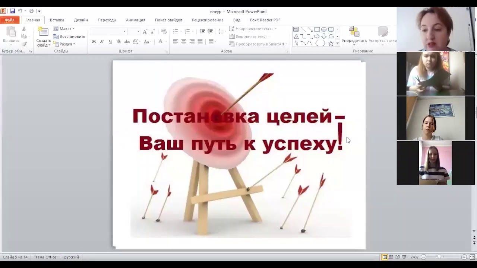
Task: Click the Clear Formatting icon
Action: point(164,32)
